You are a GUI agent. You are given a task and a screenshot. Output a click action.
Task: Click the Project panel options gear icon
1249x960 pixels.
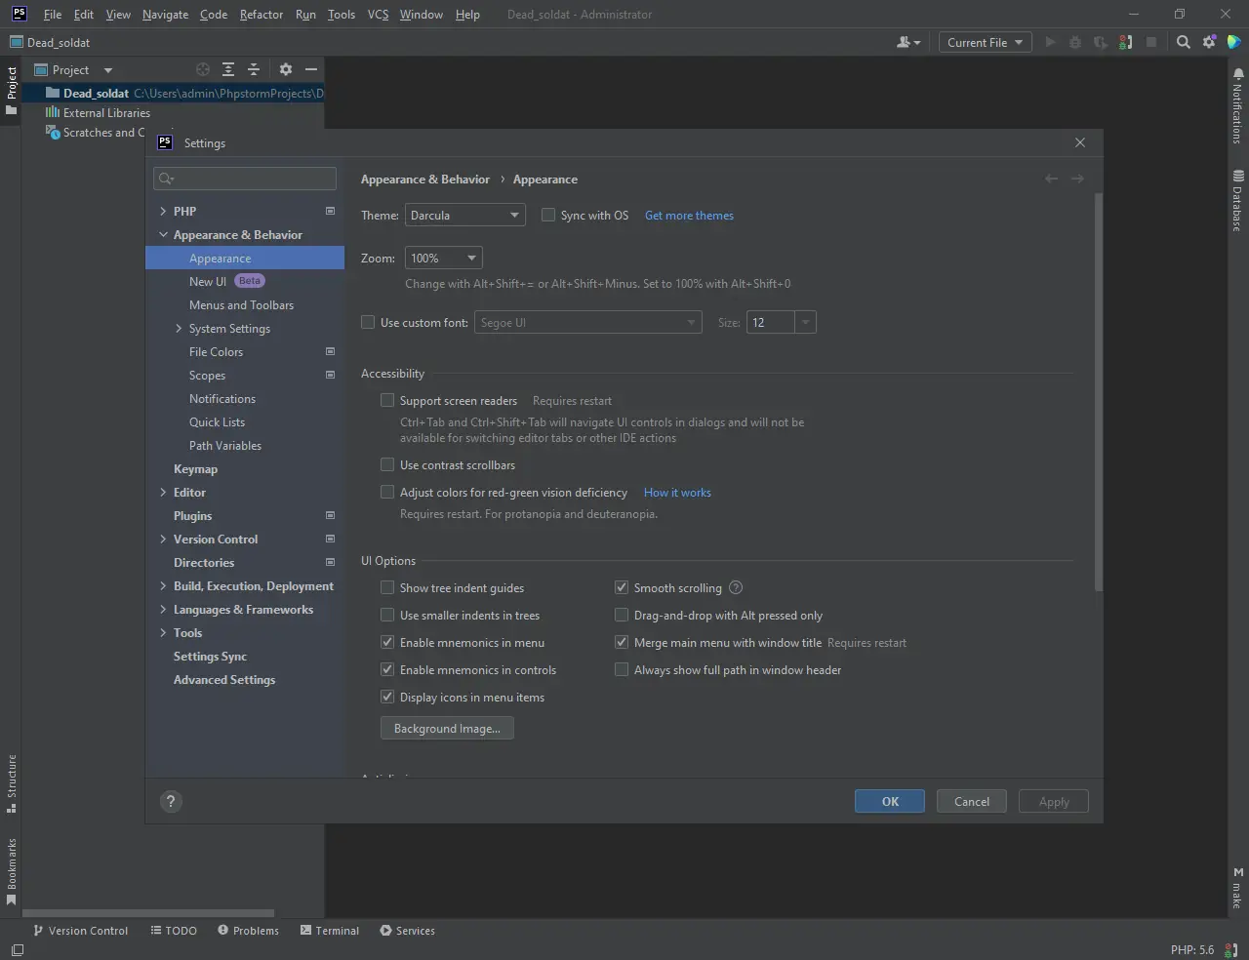285,69
